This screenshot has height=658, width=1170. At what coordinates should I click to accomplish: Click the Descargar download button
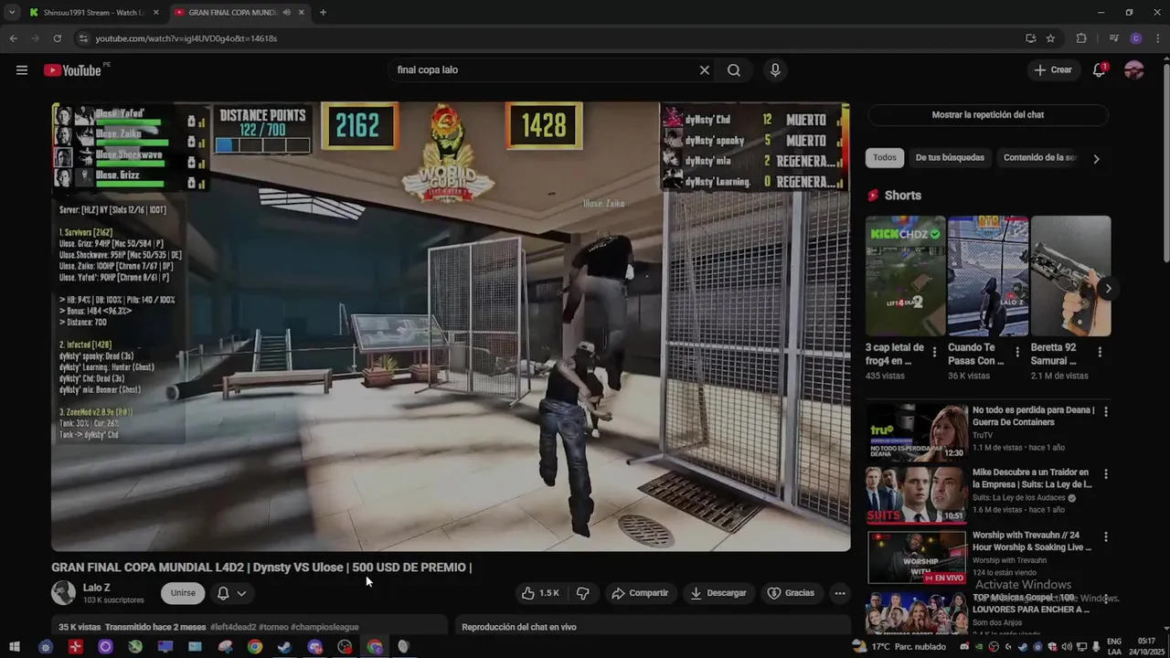(x=718, y=593)
